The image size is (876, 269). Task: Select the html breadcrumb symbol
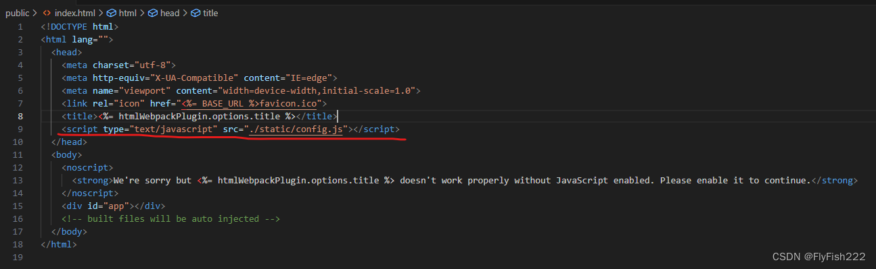click(127, 13)
